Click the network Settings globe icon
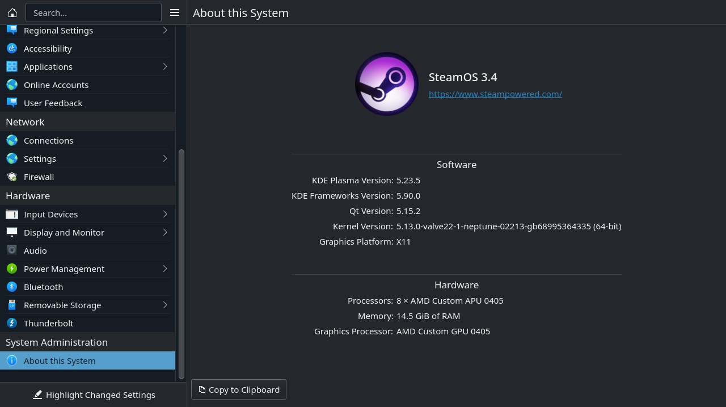Screen dimensions: 726x407 [12, 158]
